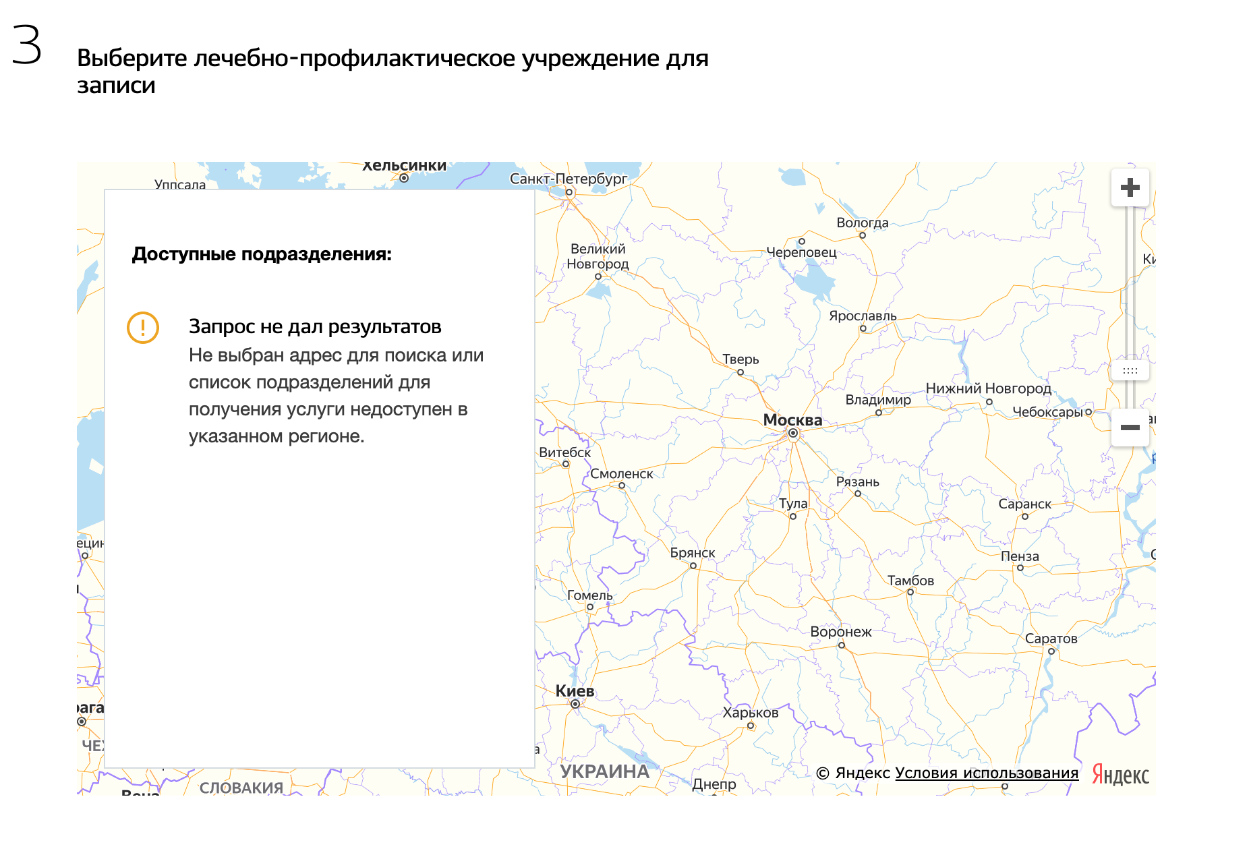
Task: Click 'Запрос не дал результатов' message title
Action: point(315,326)
